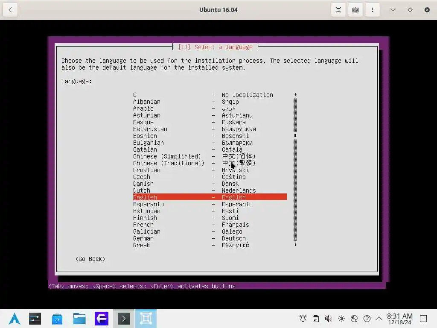
Task: Select Czech in the language list
Action: pos(210,177)
